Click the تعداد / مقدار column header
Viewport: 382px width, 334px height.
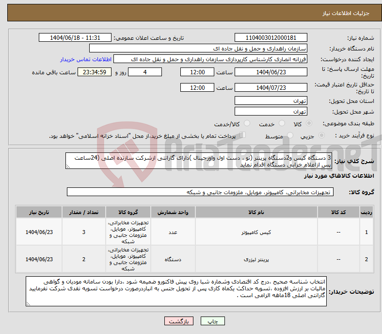click(84, 212)
